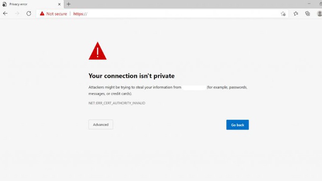Reload the page with the refresh icon
Viewport: 322px width, 181px height.
29,13
